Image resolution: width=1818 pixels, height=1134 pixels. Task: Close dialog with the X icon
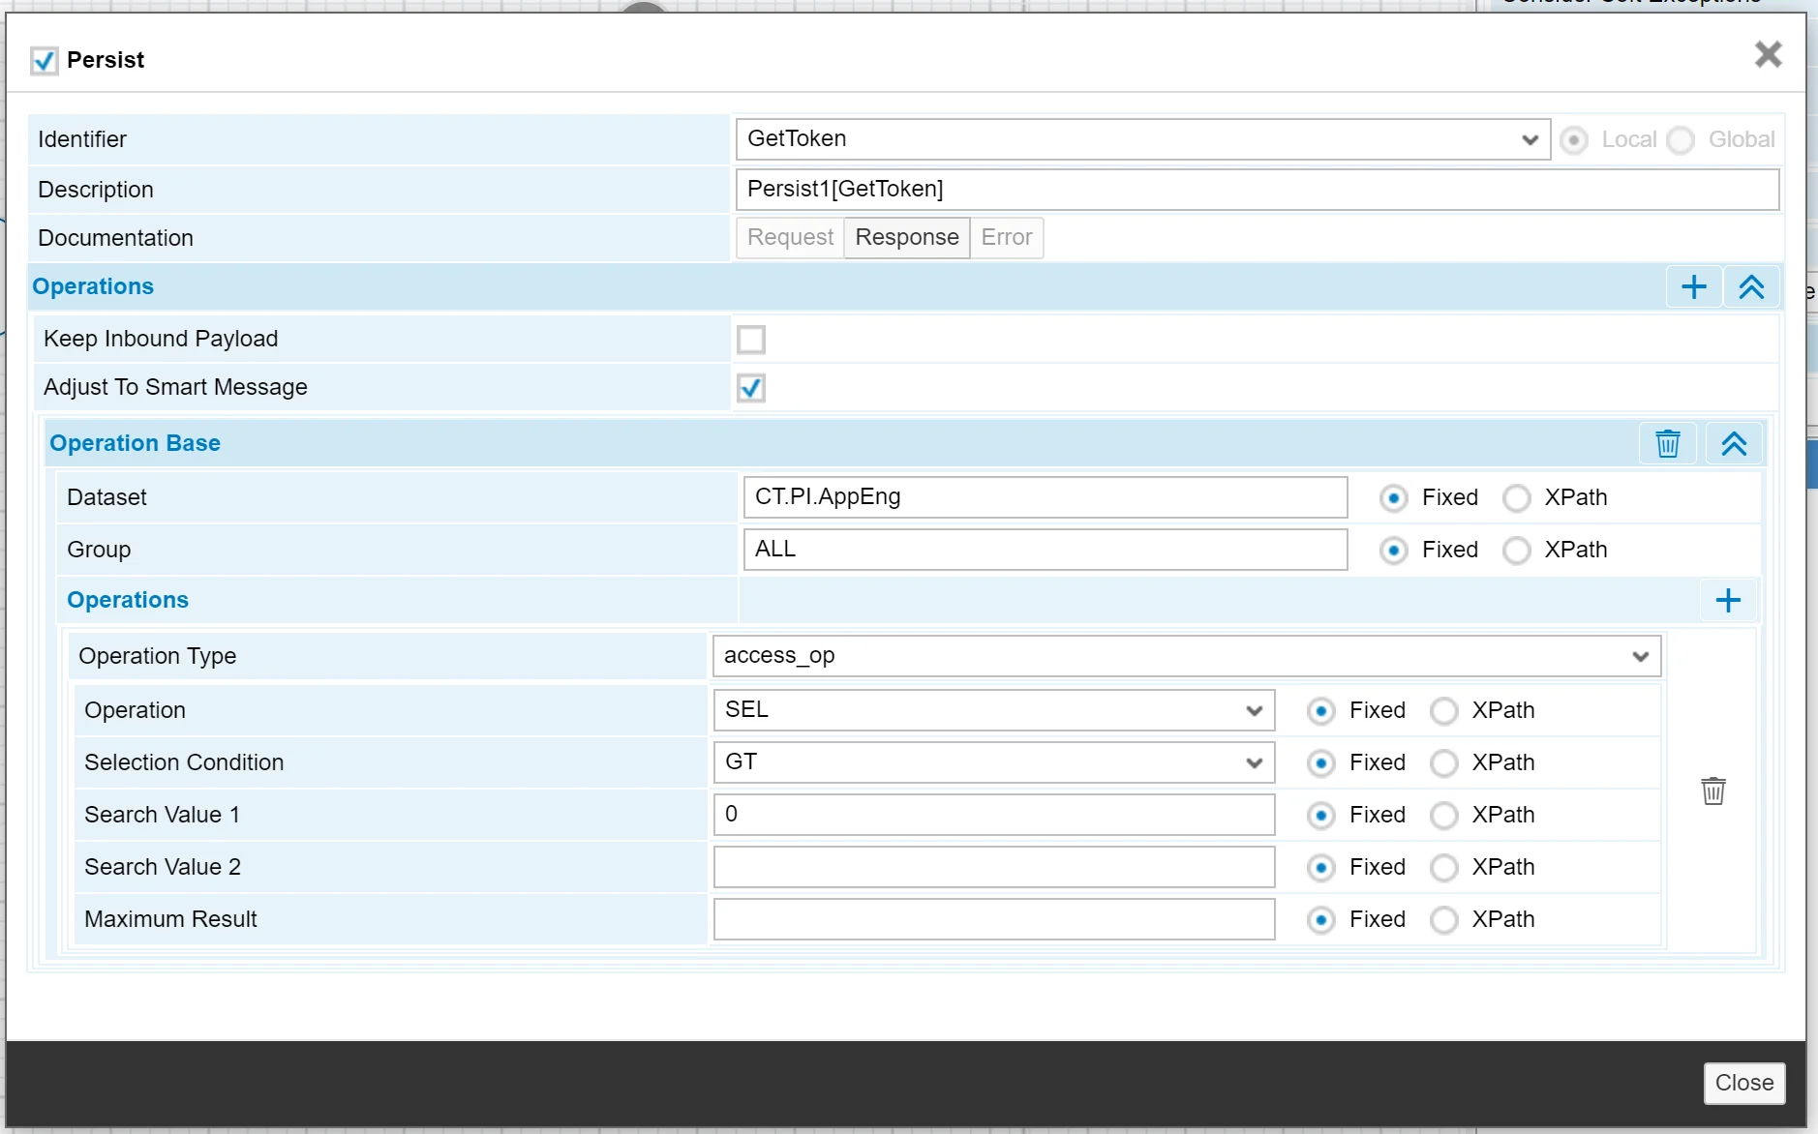tap(1768, 55)
